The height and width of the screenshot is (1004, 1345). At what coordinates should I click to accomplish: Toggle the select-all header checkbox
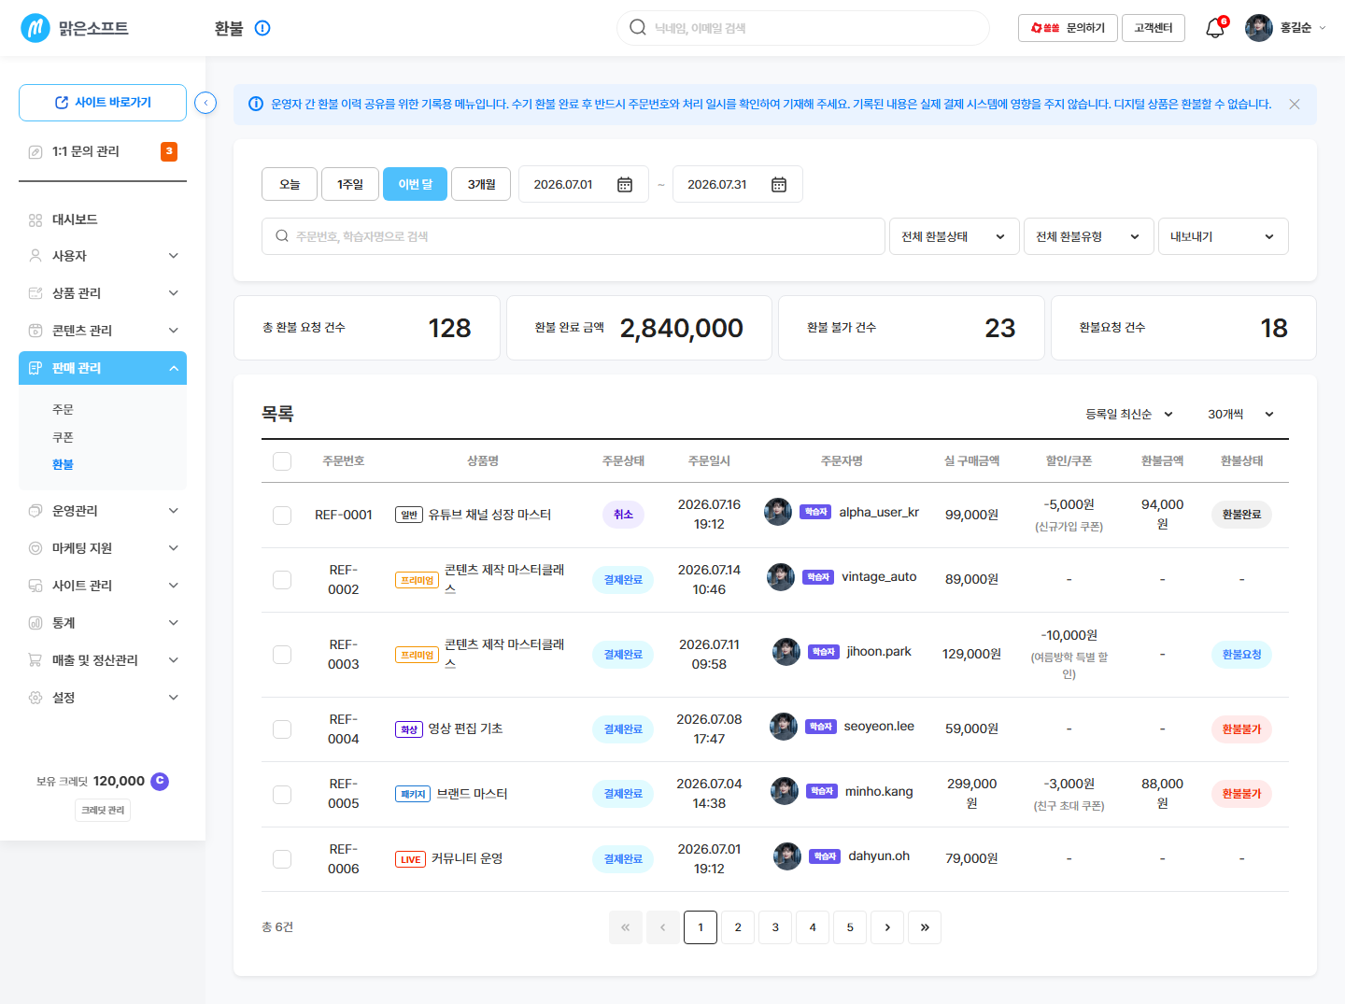(282, 461)
